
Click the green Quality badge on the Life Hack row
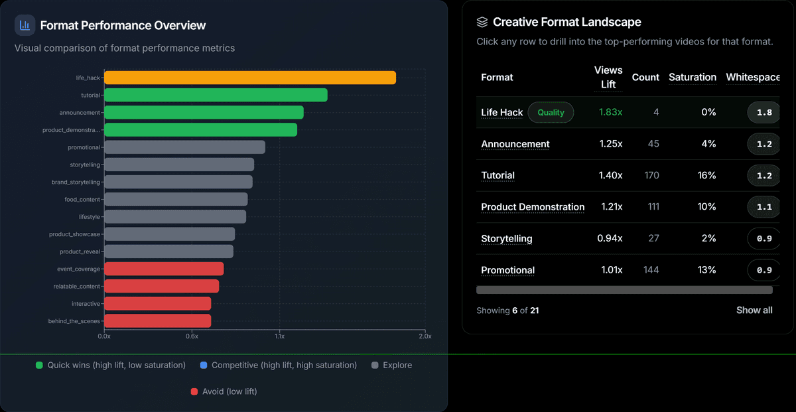[x=551, y=112]
